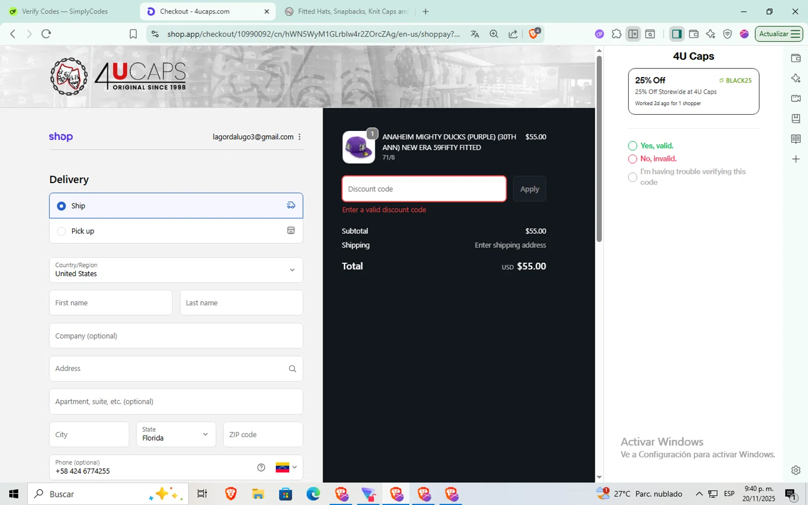The width and height of the screenshot is (808, 505).
Task: Switch to the Fitted Hats, Snapbacks tab
Action: click(x=347, y=11)
